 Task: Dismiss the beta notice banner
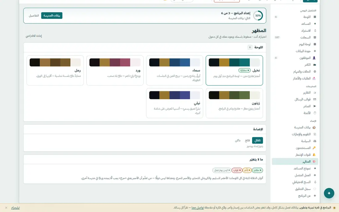[6, 208]
